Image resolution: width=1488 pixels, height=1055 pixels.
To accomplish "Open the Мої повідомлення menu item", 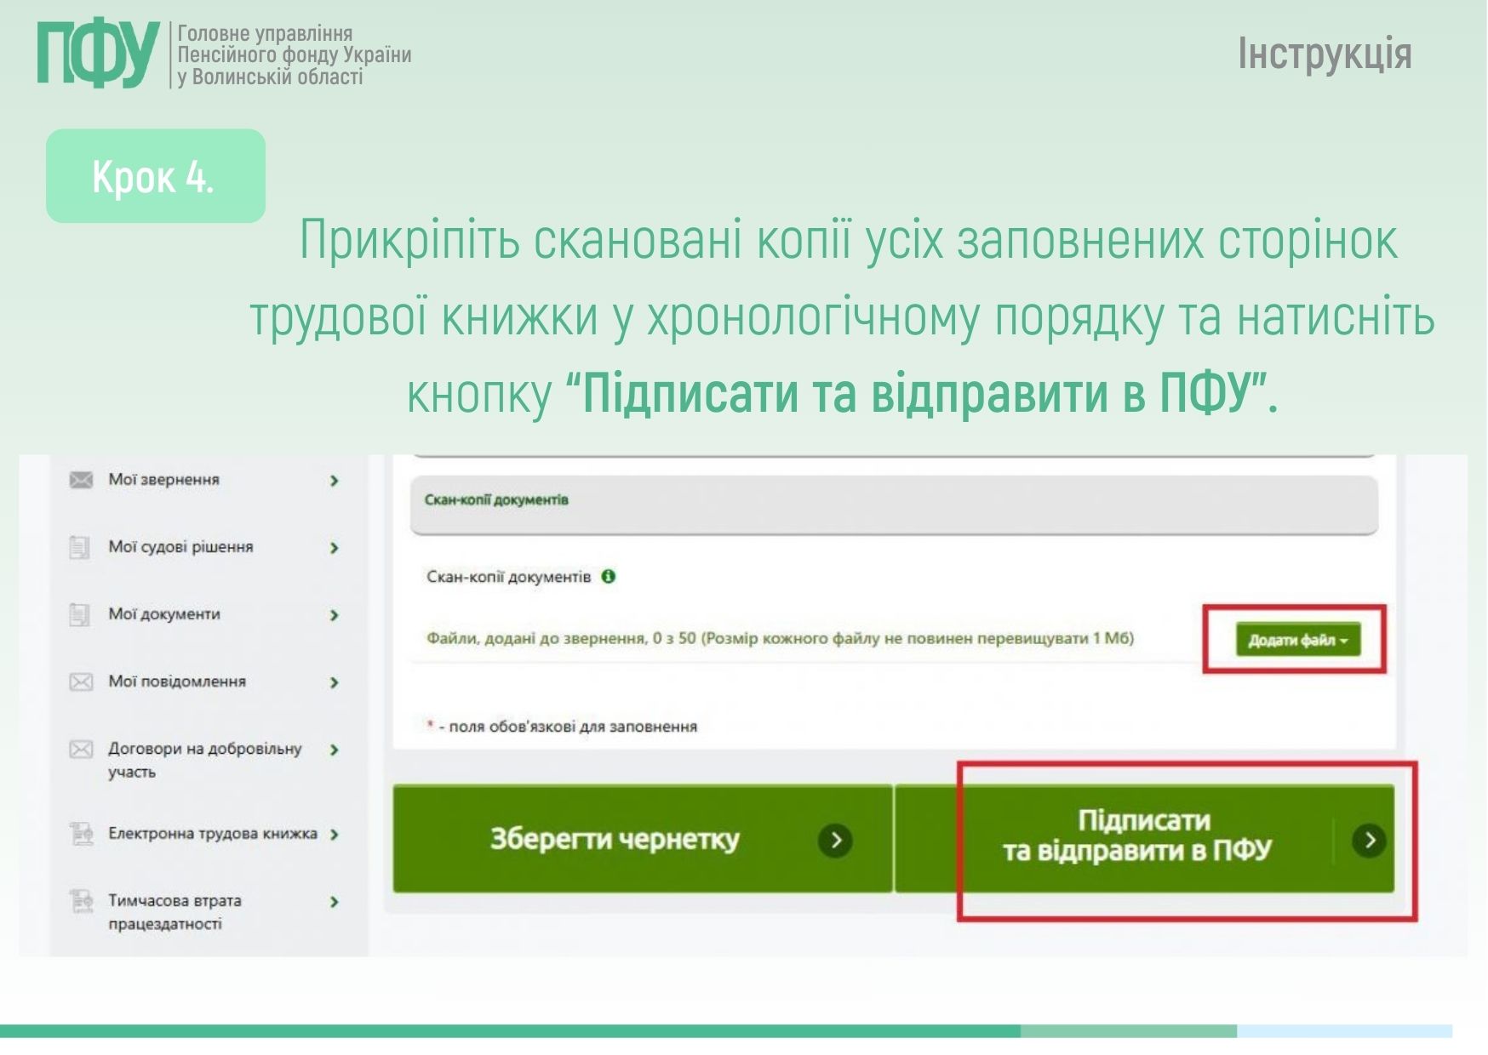I will click(x=177, y=681).
